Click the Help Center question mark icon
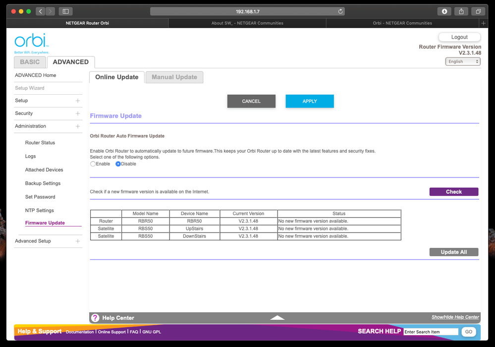Image resolution: width=495 pixels, height=347 pixels. pyautogui.click(x=95, y=318)
